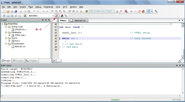Open the window layout dropdown arrow
The height and width of the screenshot is (102, 185).
click(x=152, y=11)
